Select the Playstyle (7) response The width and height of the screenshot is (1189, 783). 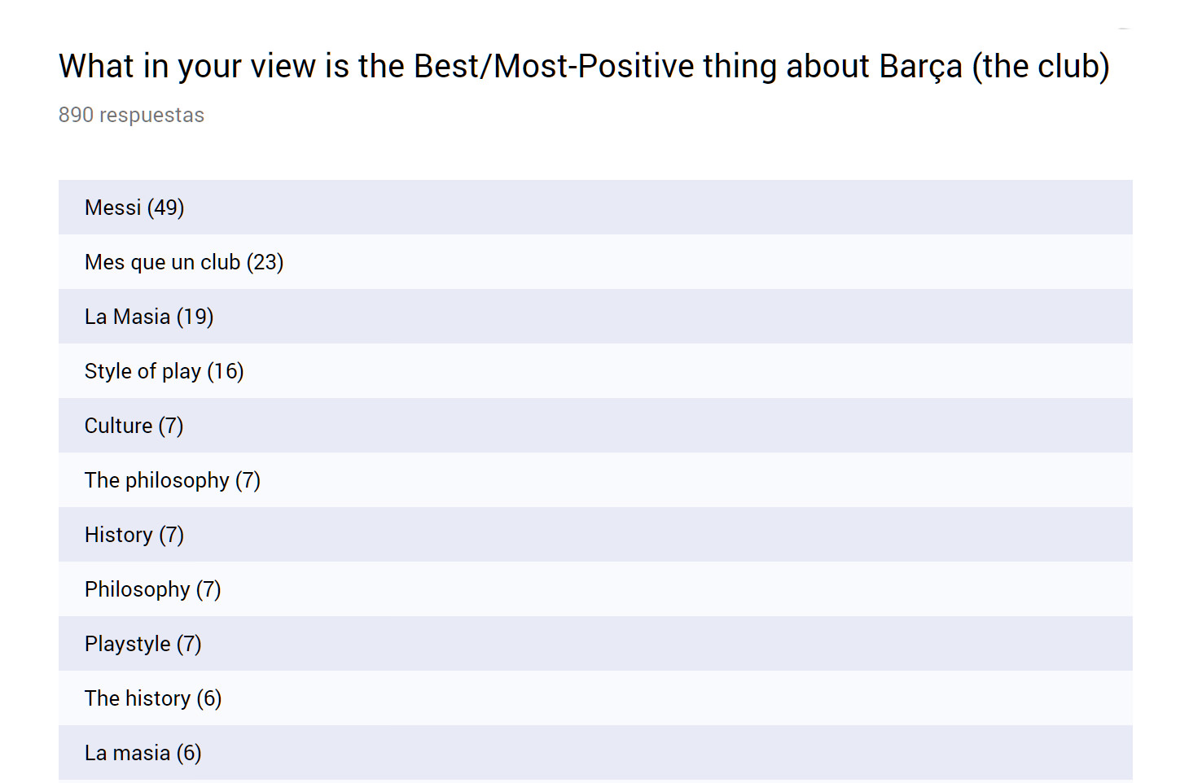tap(595, 644)
